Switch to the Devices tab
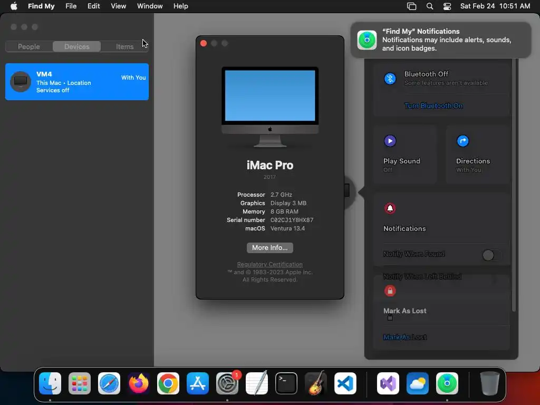540x405 pixels. (77, 46)
